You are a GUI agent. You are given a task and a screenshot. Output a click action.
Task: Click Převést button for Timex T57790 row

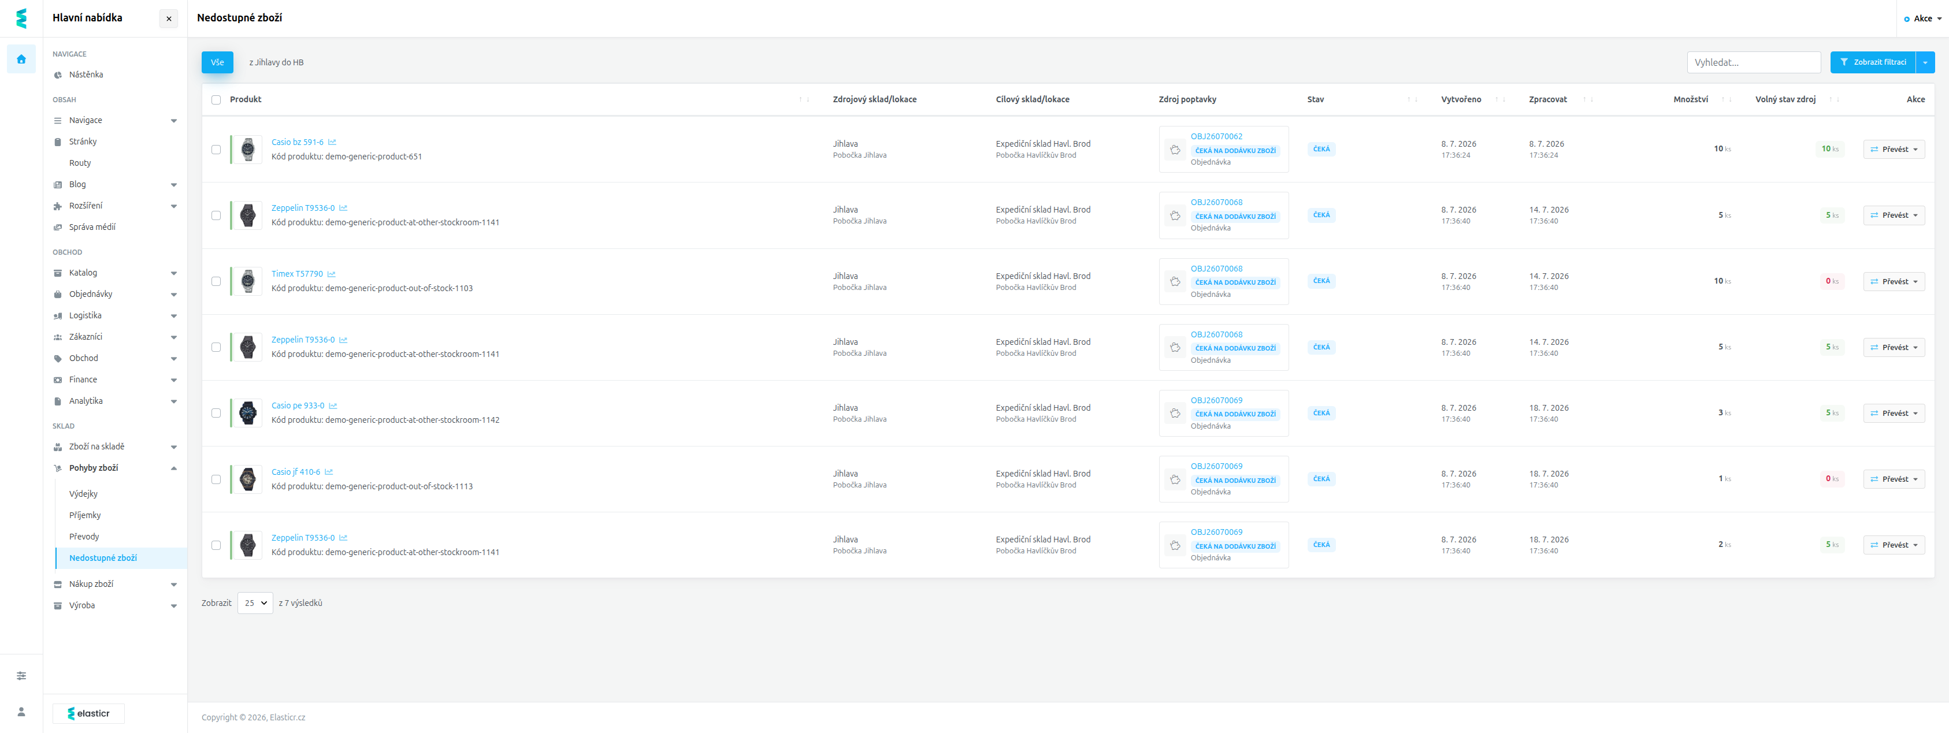click(1894, 281)
